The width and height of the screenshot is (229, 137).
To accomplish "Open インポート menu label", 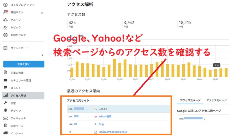I will [x=17, y=133].
